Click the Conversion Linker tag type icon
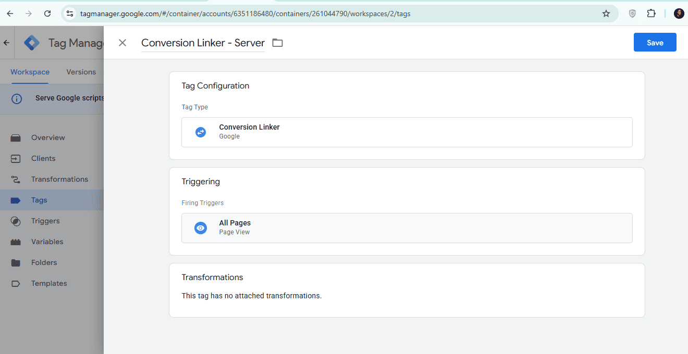The height and width of the screenshot is (354, 688). pos(201,132)
